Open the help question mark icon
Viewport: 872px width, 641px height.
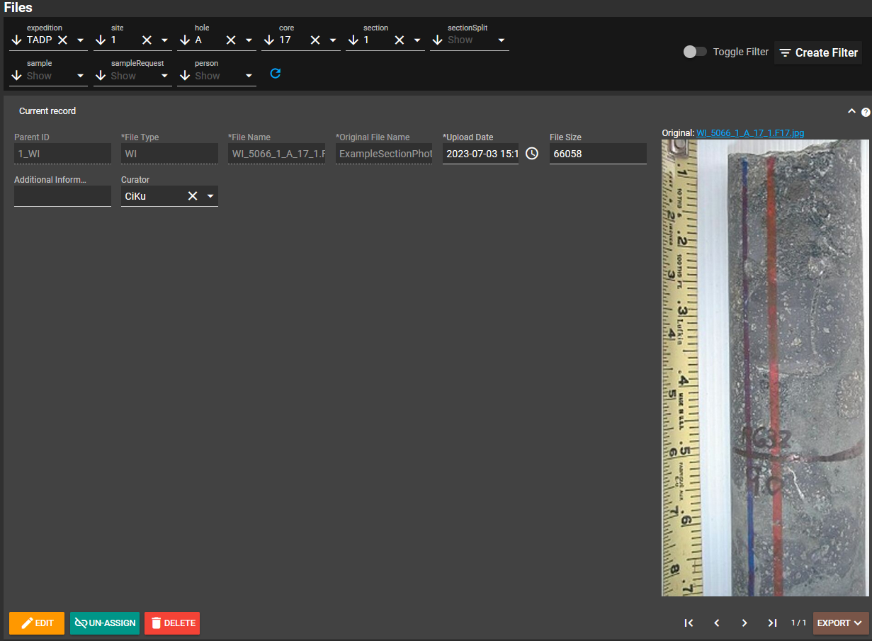[x=866, y=112]
